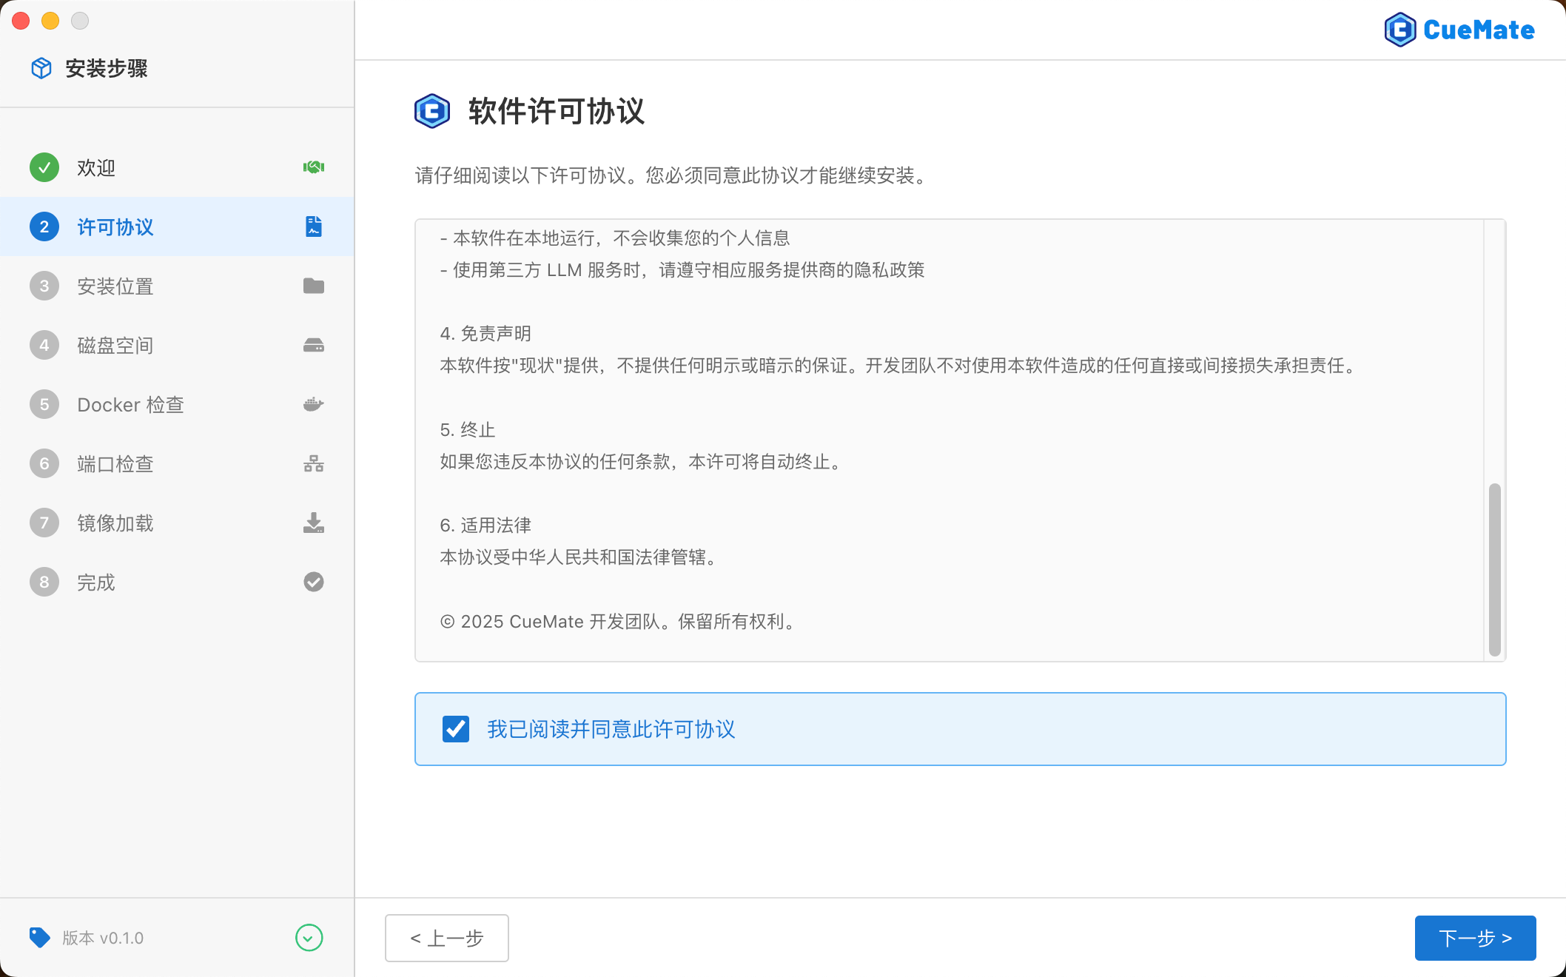The image size is (1566, 977).
Task: Select the numbered step 4 circle badge
Action: coord(44,345)
